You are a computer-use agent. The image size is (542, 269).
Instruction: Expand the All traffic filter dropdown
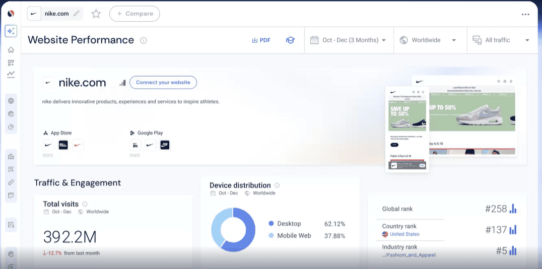point(501,40)
